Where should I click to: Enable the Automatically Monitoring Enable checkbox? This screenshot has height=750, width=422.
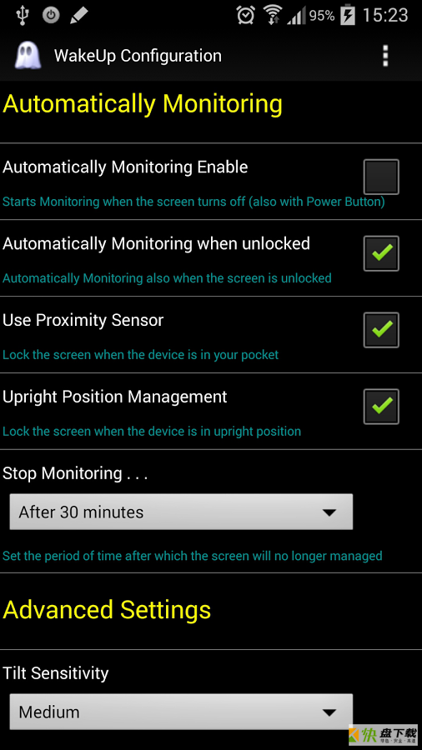pos(381,177)
